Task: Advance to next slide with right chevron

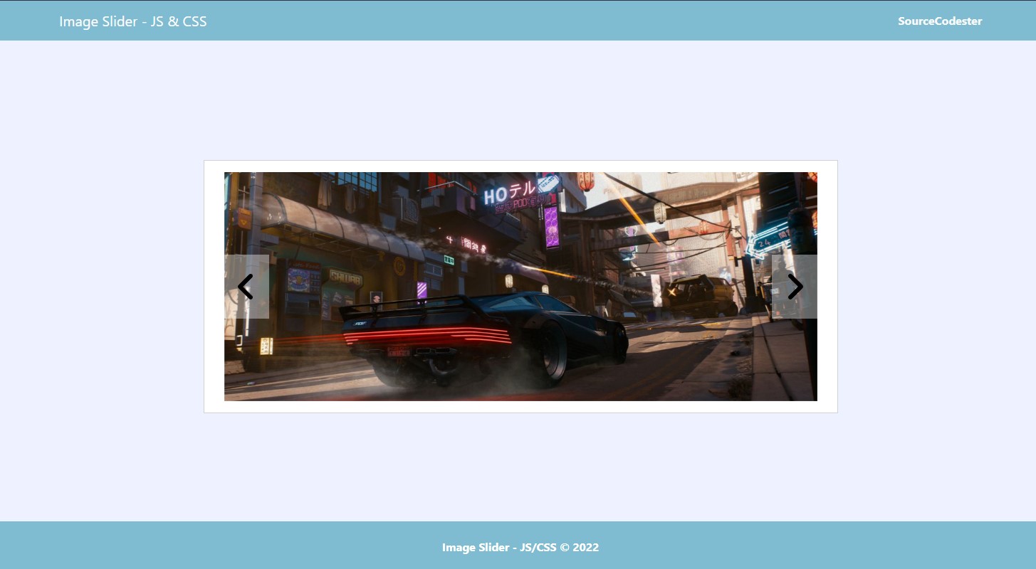Action: pyautogui.click(x=795, y=287)
